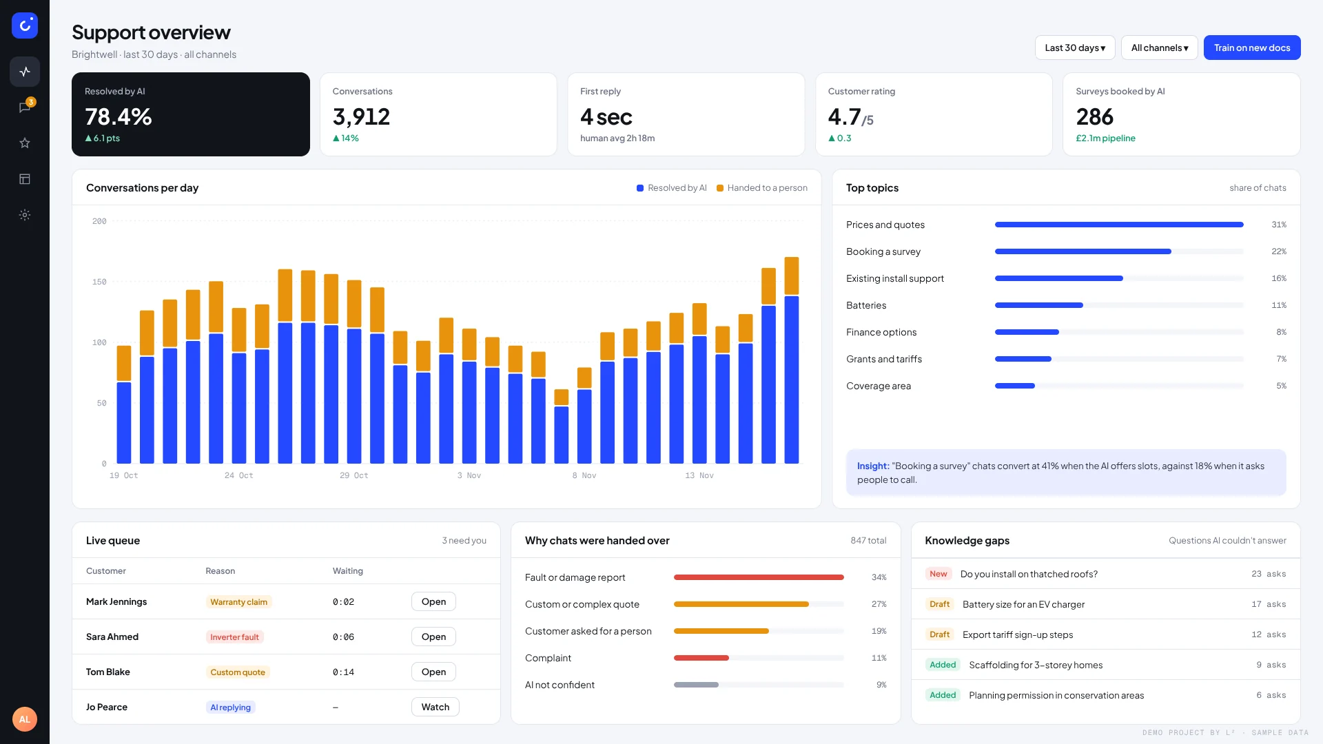Image resolution: width=1323 pixels, height=744 pixels.
Task: Click the Warranty claim reason tag
Action: pos(238,602)
